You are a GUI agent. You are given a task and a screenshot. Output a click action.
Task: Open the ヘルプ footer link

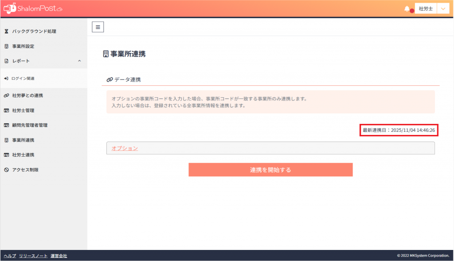tap(10, 256)
